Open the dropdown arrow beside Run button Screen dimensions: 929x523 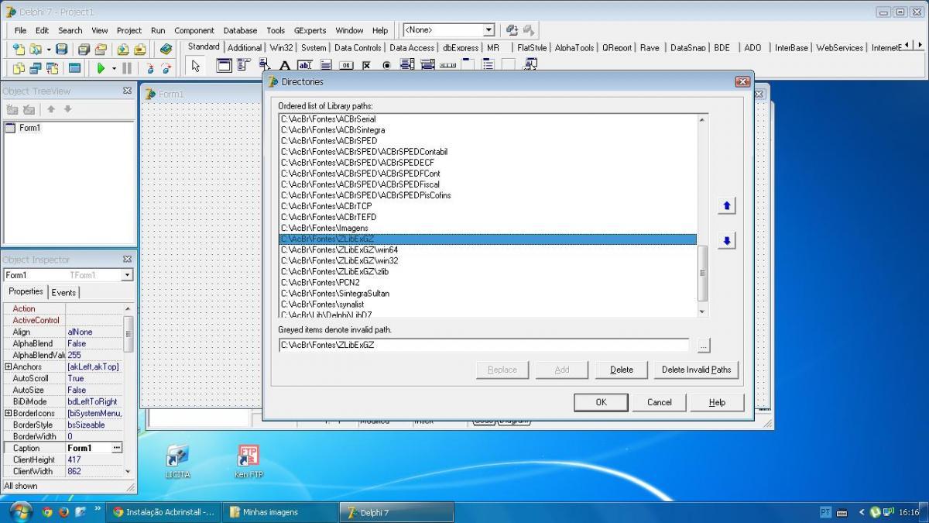[x=114, y=68]
